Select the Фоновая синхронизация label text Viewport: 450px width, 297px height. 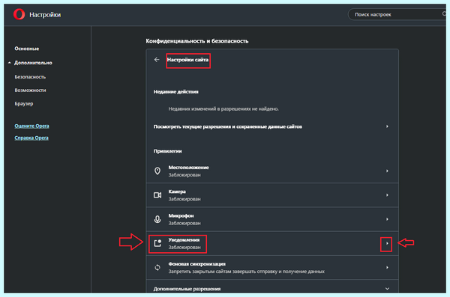coord(196,264)
